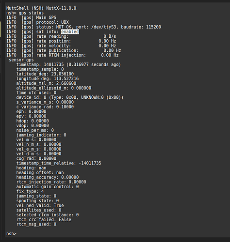230x242 pixels.
Task: Click the fix_type: 4 line
Action: point(30,191)
